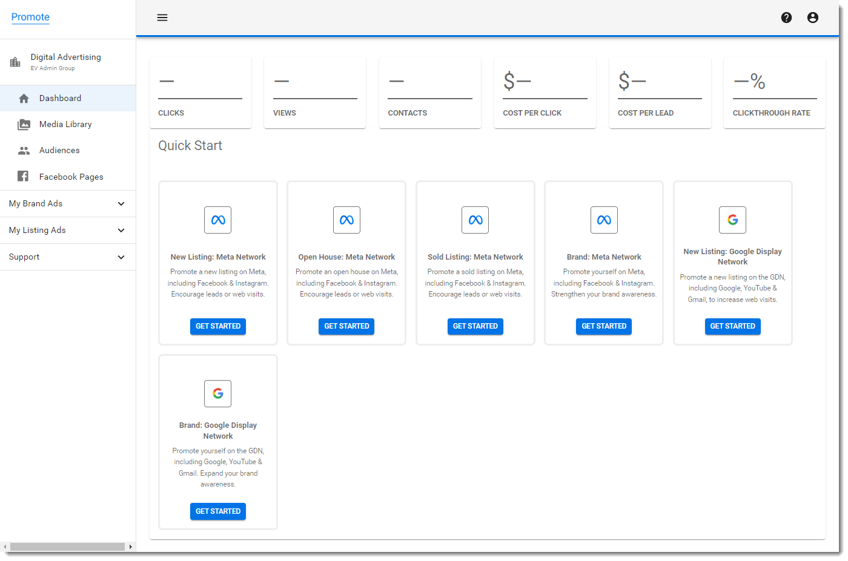Open the Audiences menu item
Screen dimensions: 848x561
(68, 150)
